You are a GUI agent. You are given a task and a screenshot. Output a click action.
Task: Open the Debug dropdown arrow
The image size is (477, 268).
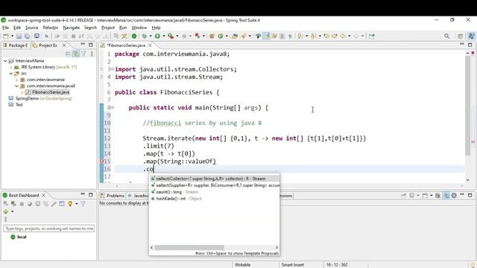(151, 36)
